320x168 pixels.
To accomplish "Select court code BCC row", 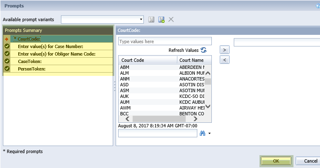I will pyautogui.click(x=162, y=114).
